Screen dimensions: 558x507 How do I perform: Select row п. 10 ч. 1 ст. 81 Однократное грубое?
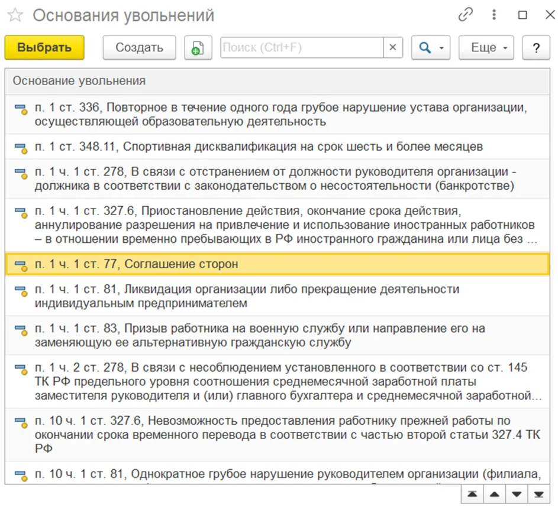click(277, 473)
